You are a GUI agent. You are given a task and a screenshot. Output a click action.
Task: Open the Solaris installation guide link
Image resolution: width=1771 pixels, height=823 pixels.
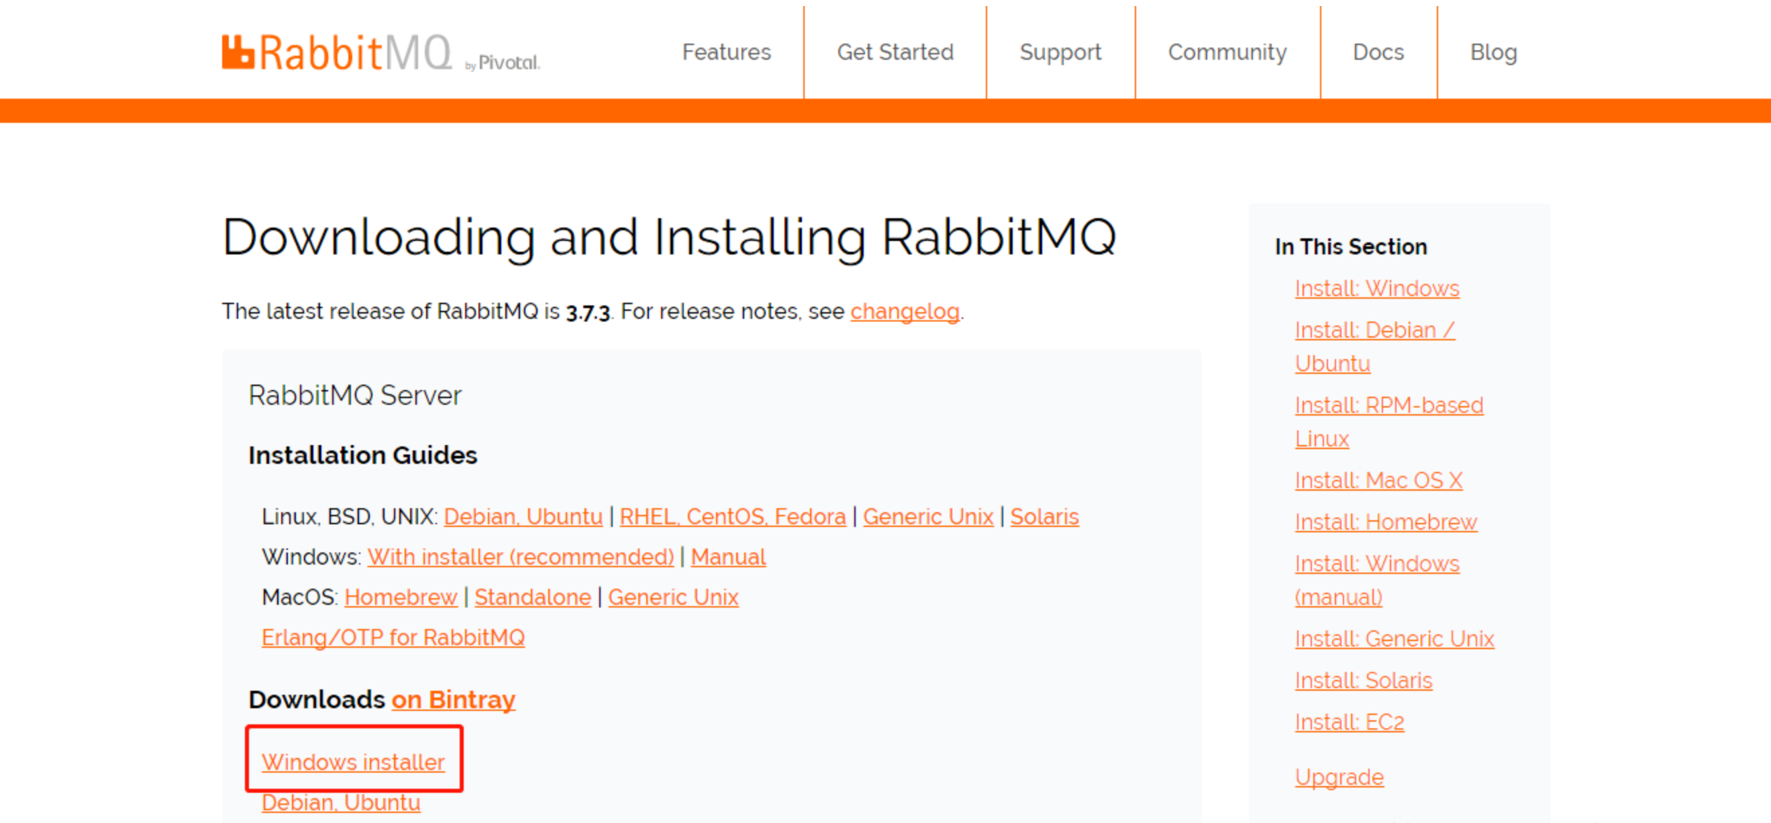1044,516
